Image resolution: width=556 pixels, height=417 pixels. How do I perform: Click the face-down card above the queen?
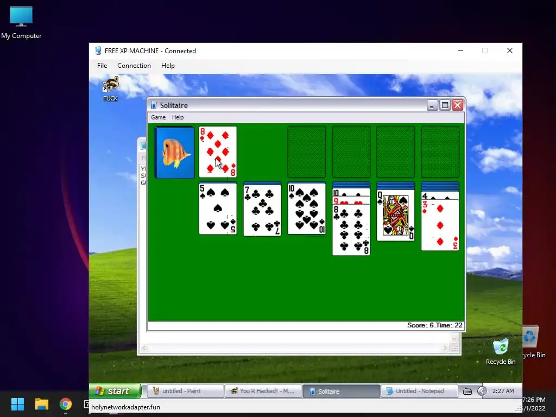[395, 186]
